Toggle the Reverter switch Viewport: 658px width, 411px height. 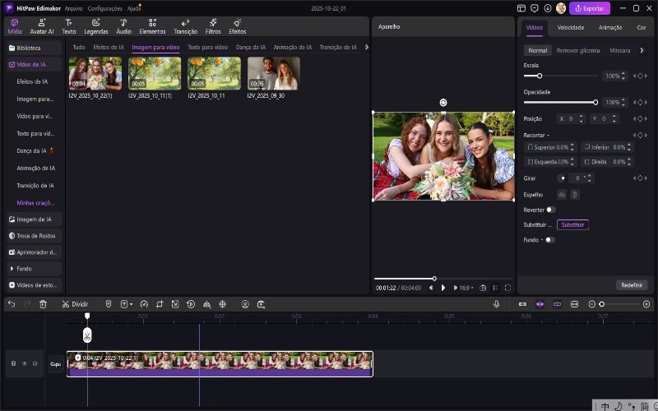pos(551,210)
